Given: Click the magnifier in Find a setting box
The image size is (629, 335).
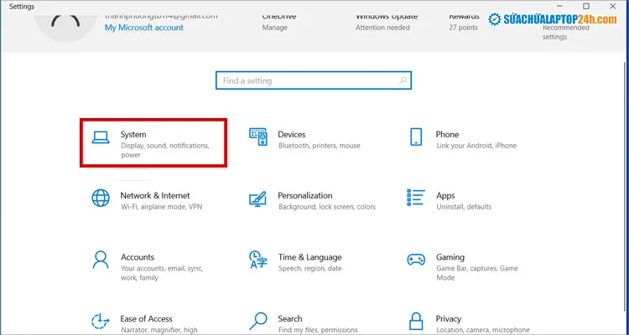Looking at the screenshot, I should point(403,80).
